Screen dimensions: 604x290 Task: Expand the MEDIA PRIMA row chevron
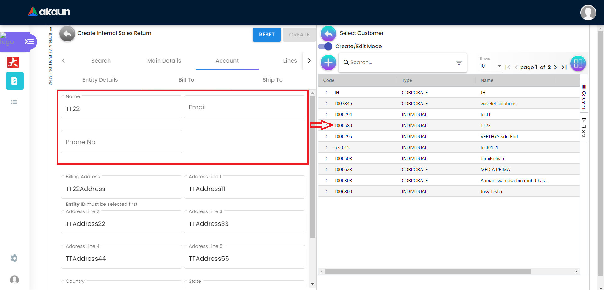pyautogui.click(x=326, y=169)
